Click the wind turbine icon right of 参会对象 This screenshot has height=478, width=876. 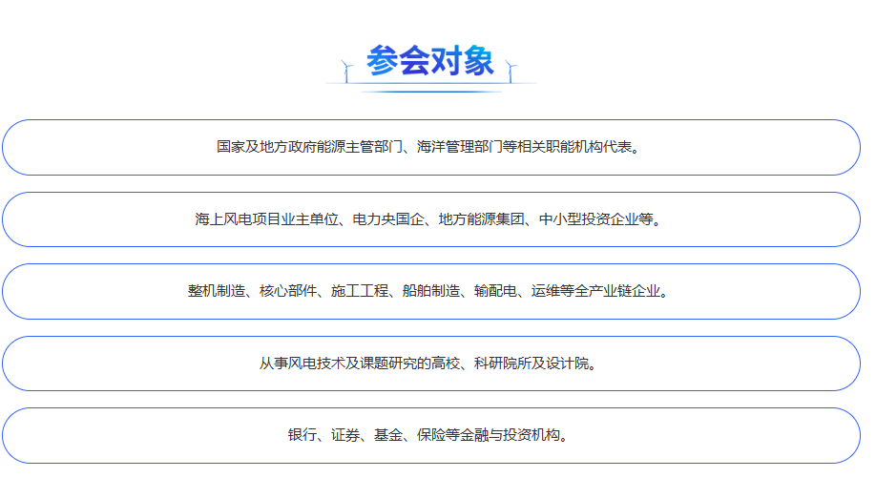511,70
